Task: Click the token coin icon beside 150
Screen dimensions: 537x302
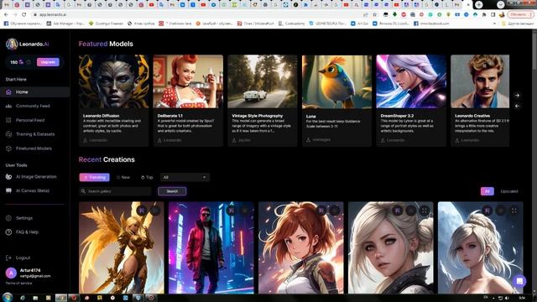Action: [x=21, y=62]
